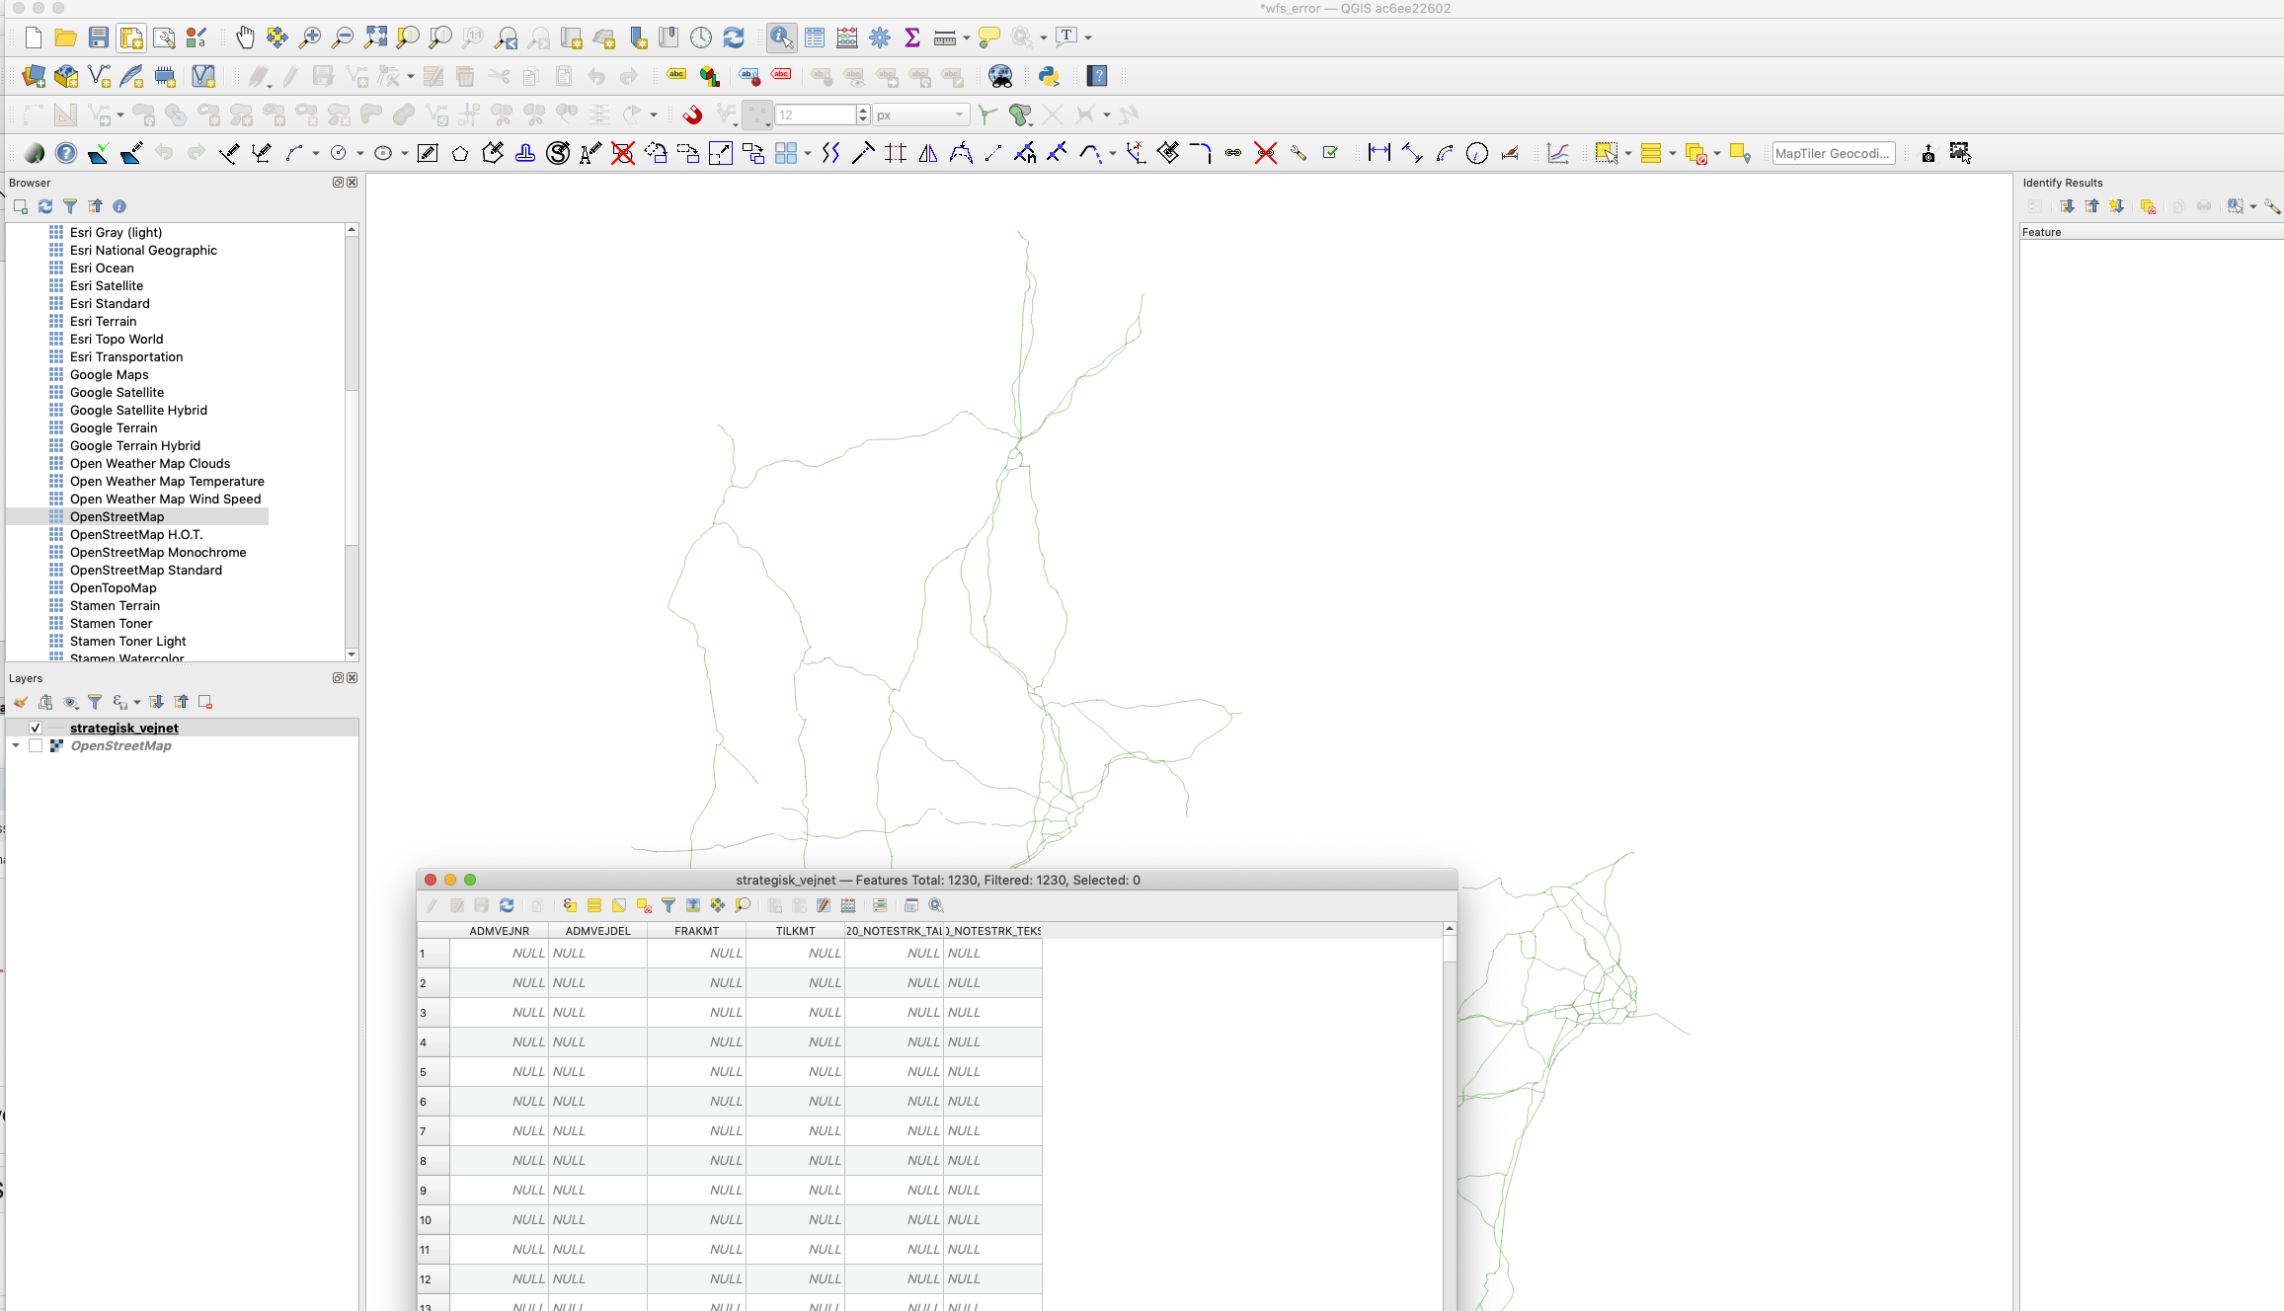Toggle editing mode with the pencil icon

[x=432, y=905]
